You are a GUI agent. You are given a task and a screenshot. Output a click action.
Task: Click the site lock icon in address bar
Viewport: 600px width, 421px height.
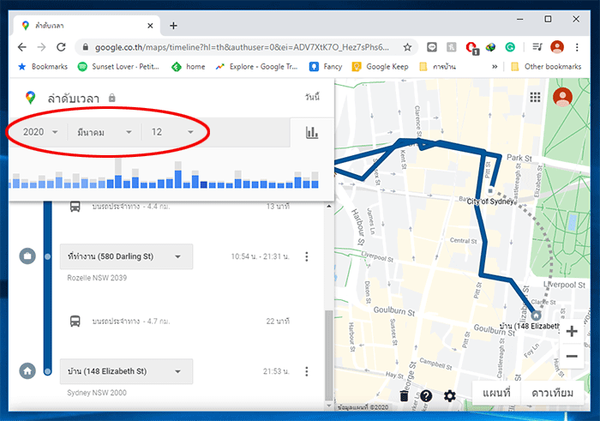pyautogui.click(x=86, y=47)
